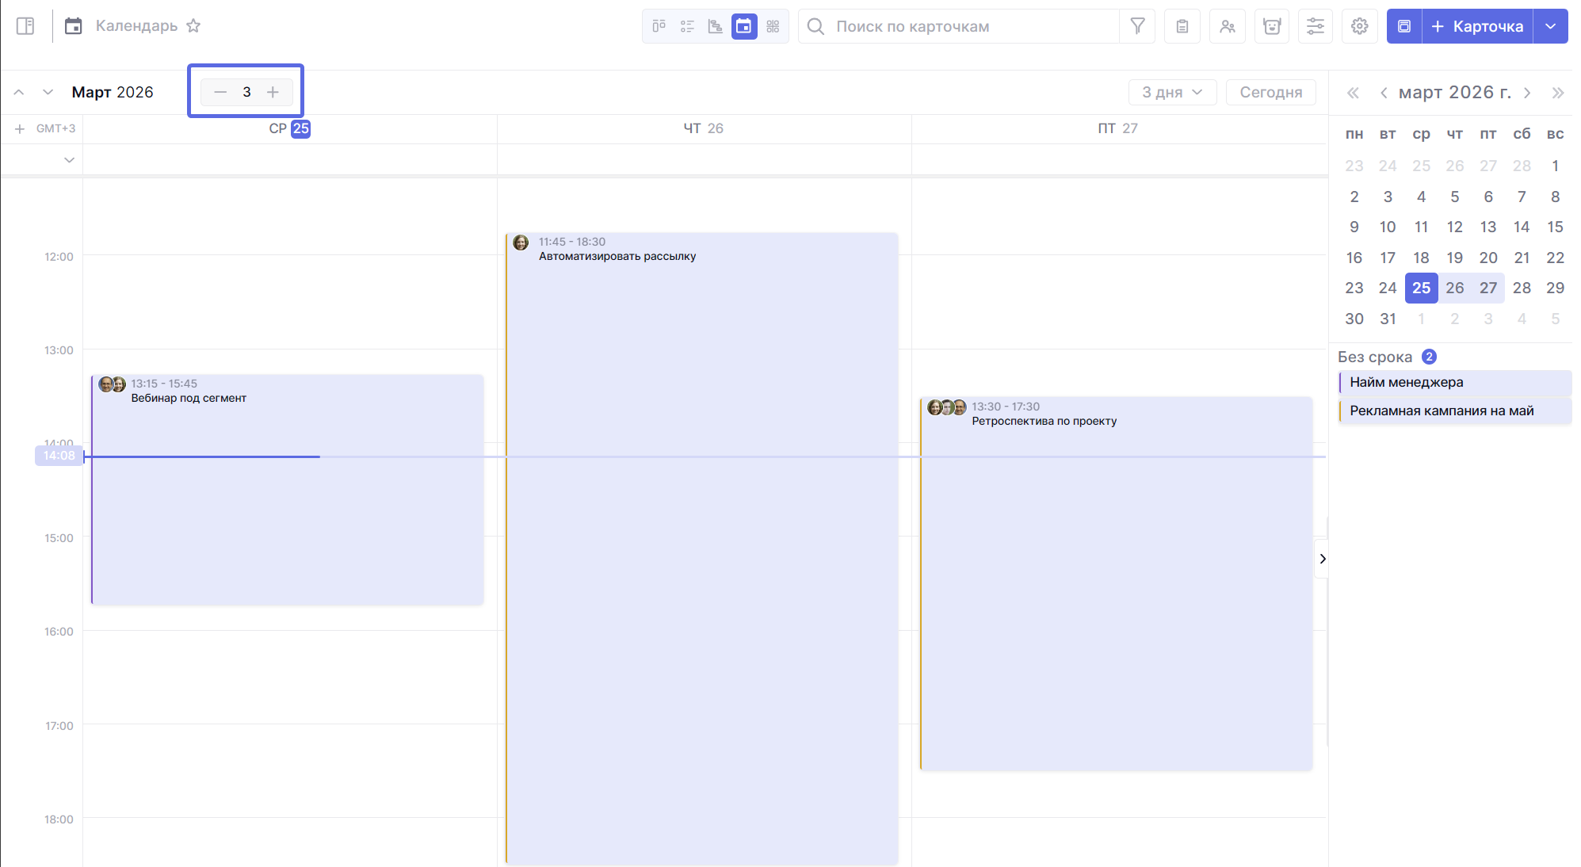Click the "+ Карточка" button
Viewport: 1581px width, 867px height.
click(1476, 26)
